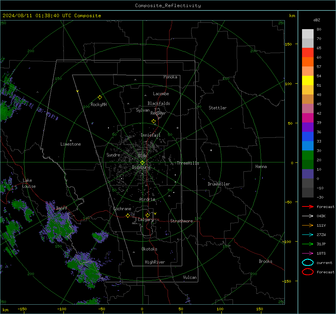Select the red forecast ellipse legend icon
This screenshot has height=314, width=336.
tap(308, 272)
